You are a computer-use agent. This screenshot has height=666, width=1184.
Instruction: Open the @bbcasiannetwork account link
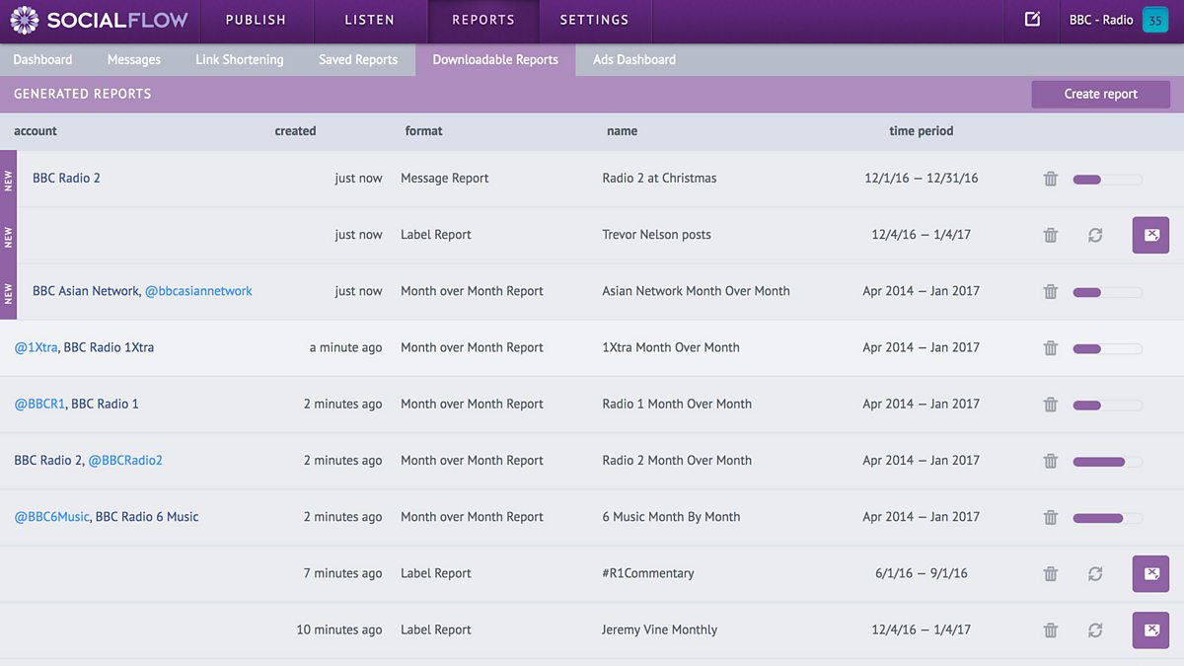coord(198,291)
